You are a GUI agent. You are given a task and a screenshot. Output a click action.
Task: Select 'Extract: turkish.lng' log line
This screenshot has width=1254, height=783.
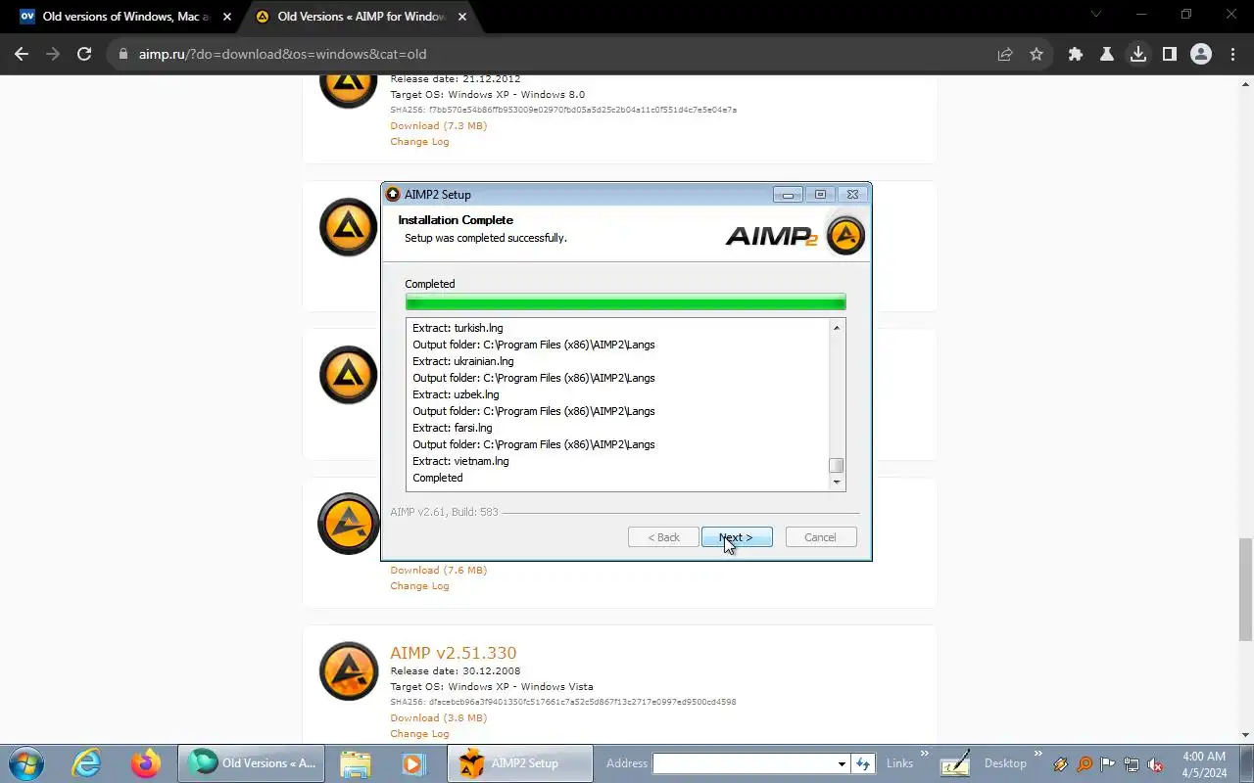(458, 328)
